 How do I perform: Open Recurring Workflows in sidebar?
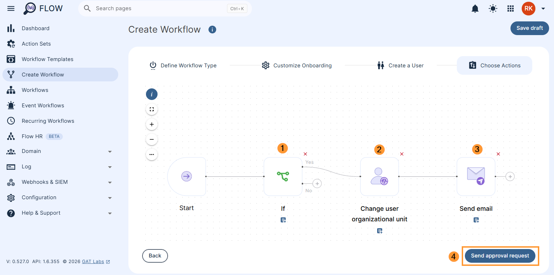point(60,121)
